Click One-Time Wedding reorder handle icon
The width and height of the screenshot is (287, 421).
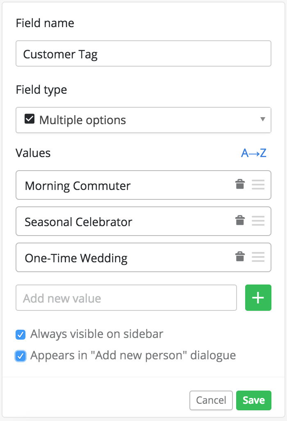pos(258,257)
